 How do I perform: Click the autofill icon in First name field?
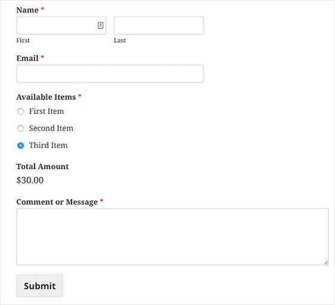point(100,26)
